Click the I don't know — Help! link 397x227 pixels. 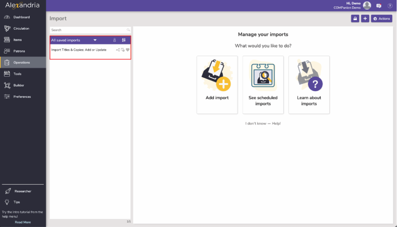(263, 123)
